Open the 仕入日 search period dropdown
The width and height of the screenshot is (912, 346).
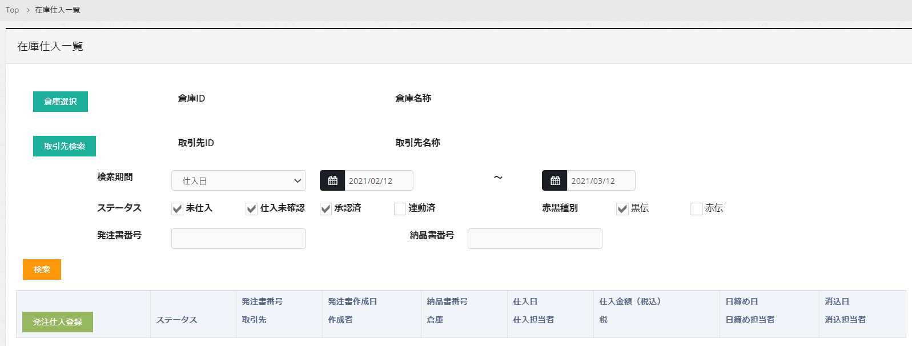(x=238, y=181)
